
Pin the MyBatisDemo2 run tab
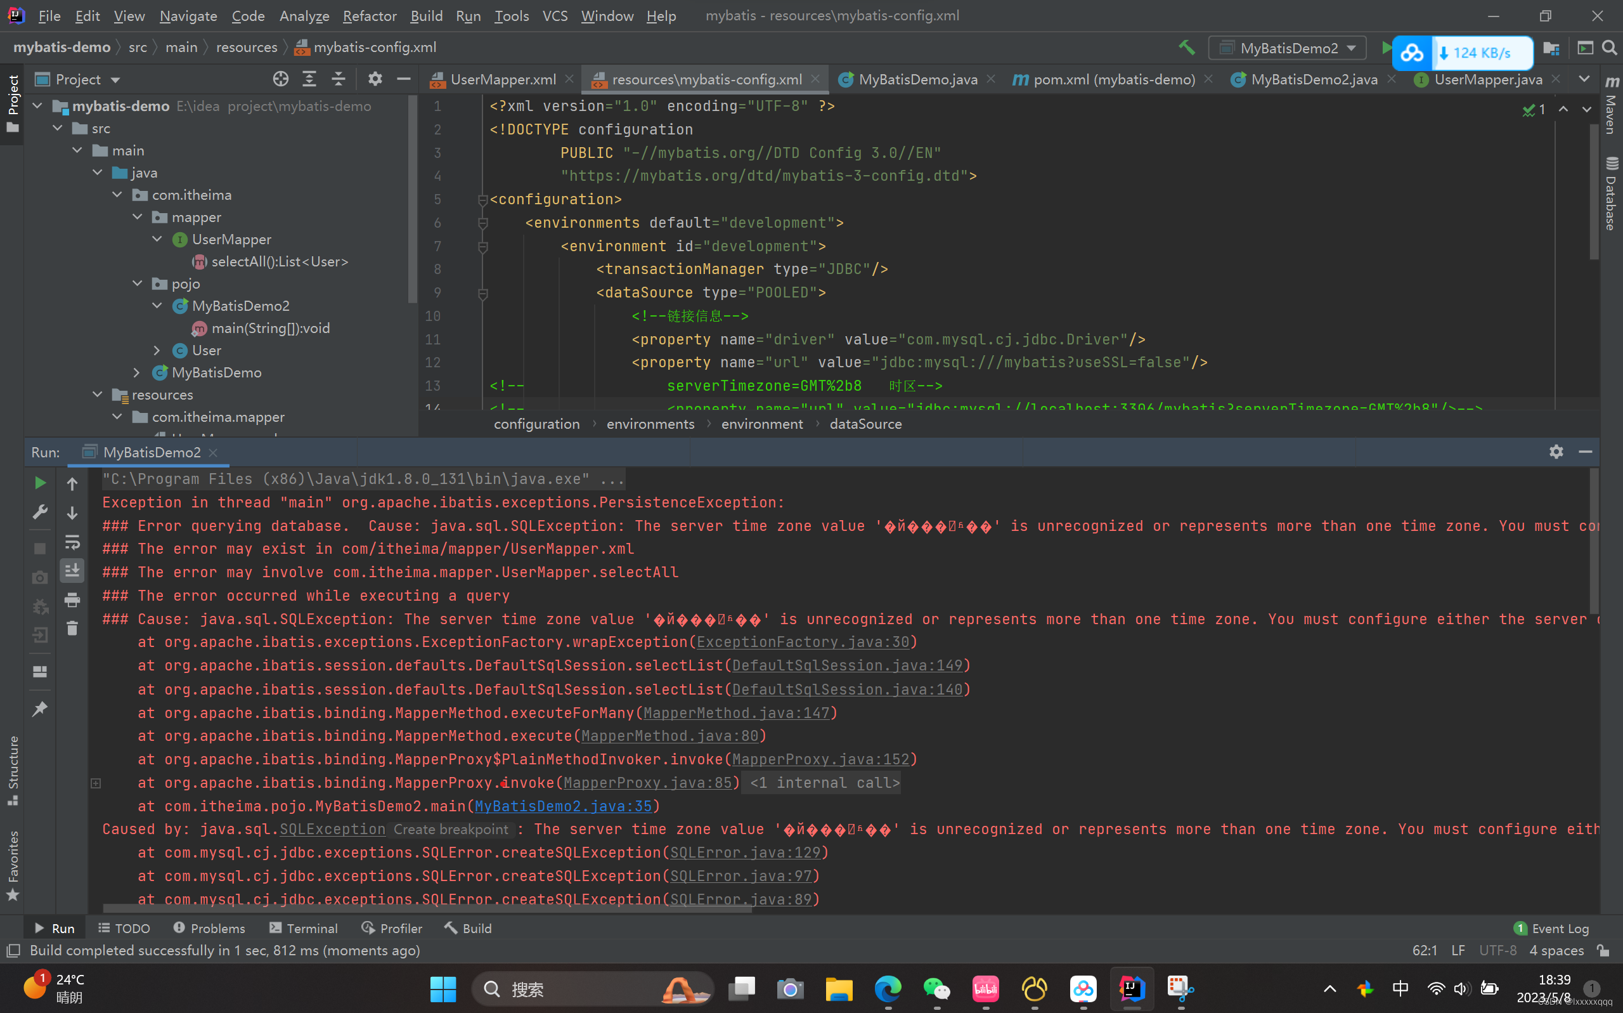pyautogui.click(x=39, y=708)
